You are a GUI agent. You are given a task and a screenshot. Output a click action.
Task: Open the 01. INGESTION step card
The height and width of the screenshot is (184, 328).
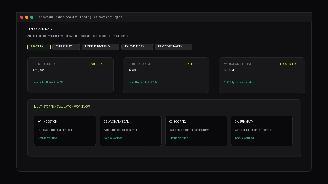65,131
